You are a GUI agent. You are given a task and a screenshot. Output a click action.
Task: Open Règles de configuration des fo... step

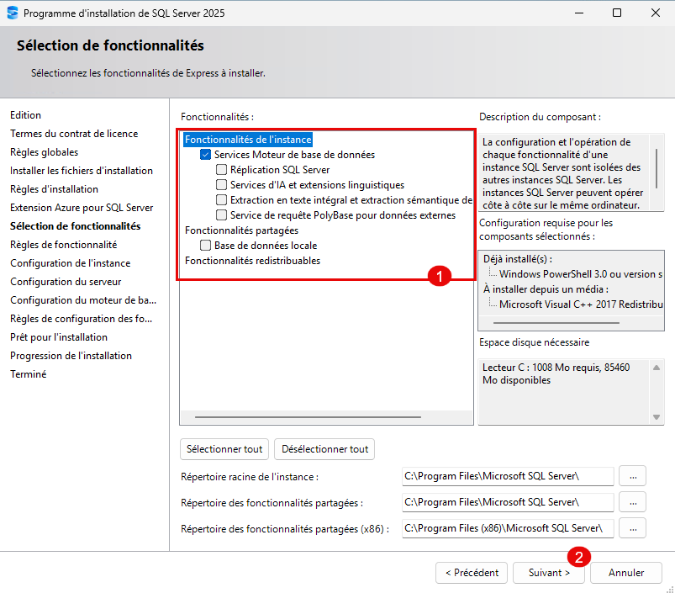(x=82, y=319)
